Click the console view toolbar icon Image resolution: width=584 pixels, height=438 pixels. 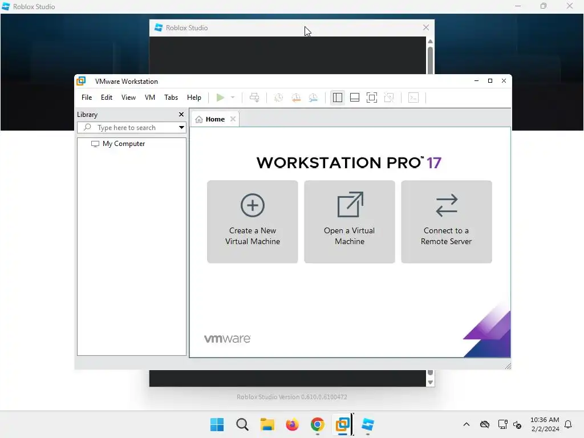coord(413,98)
